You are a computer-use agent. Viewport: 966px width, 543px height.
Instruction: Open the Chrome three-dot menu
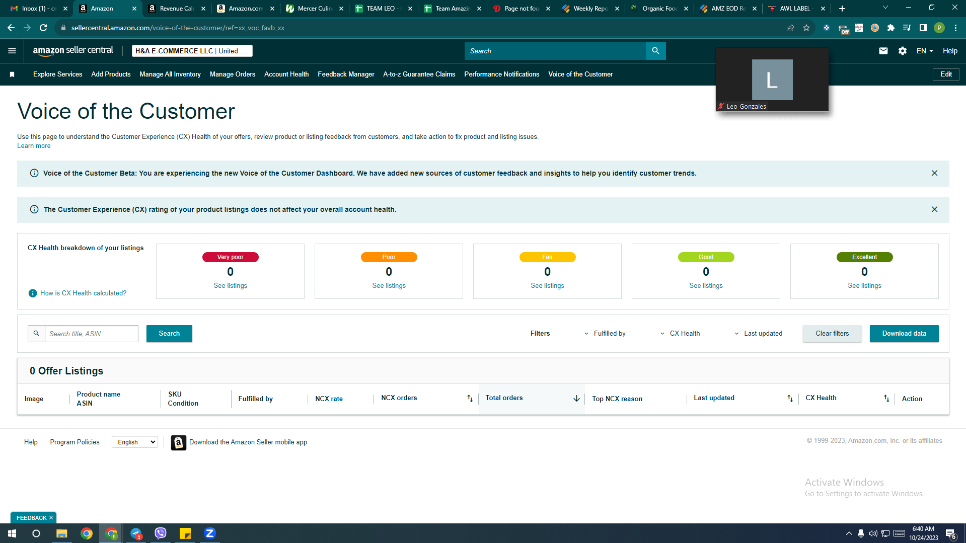tap(955, 28)
